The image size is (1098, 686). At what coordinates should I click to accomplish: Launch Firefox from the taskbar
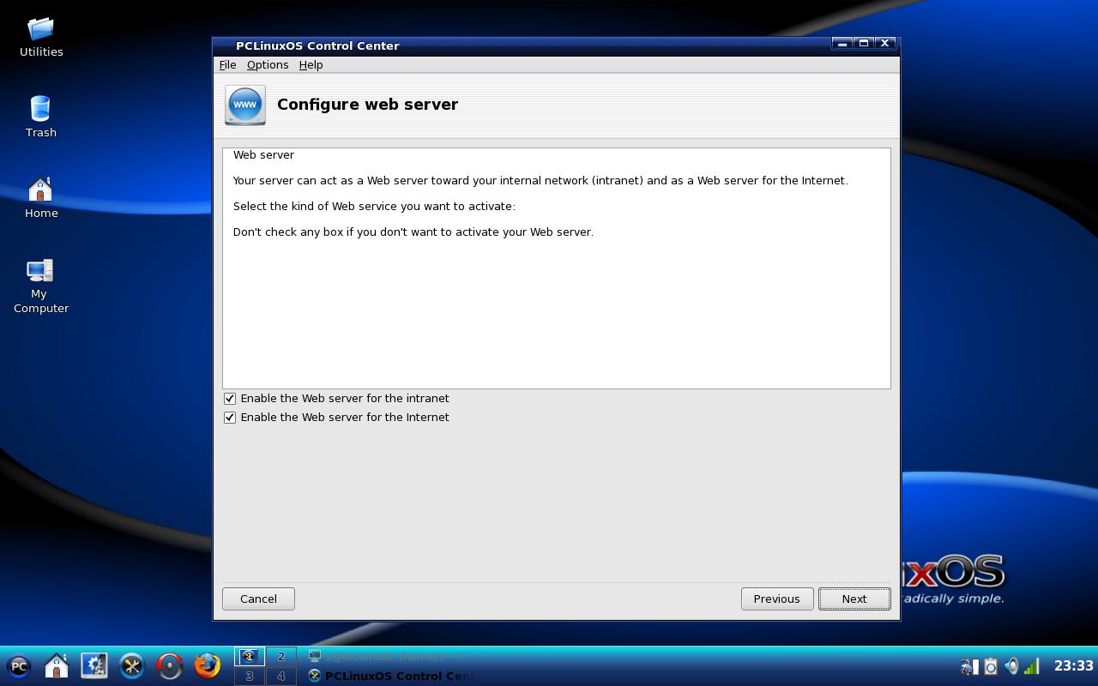[208, 665]
